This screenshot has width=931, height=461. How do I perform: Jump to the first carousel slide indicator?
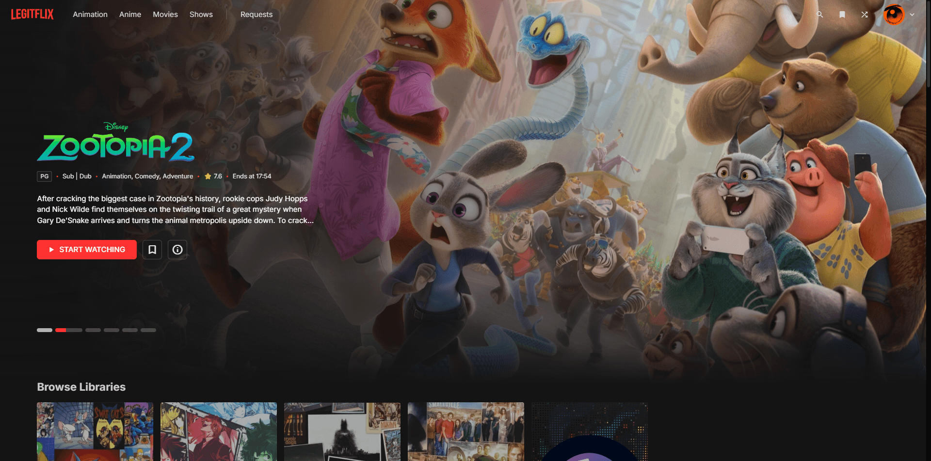coord(45,330)
